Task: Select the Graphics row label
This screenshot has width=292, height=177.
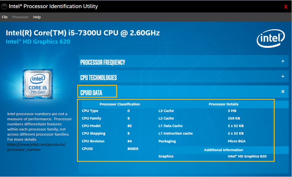Action: 166,156
